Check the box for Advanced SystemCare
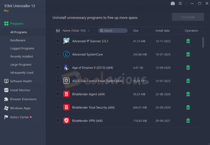The width and height of the screenshot is (210, 145). tap(58, 54)
